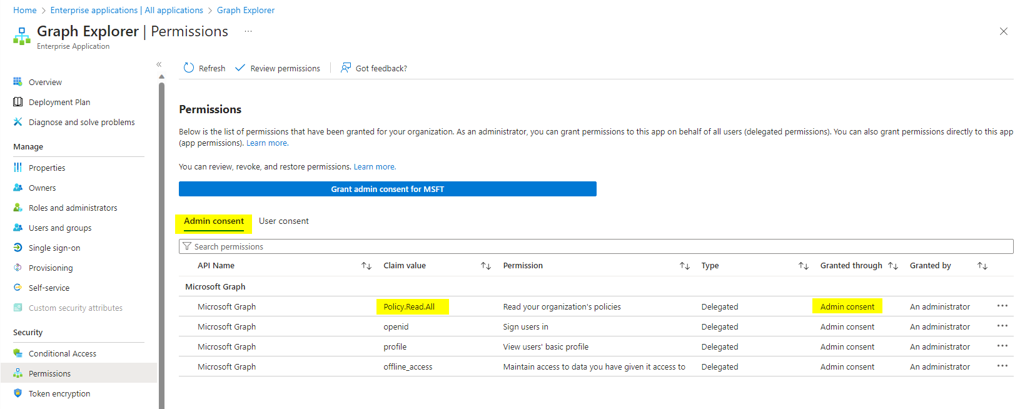Click the Owners people icon
The height and width of the screenshot is (409, 1020).
click(x=18, y=188)
